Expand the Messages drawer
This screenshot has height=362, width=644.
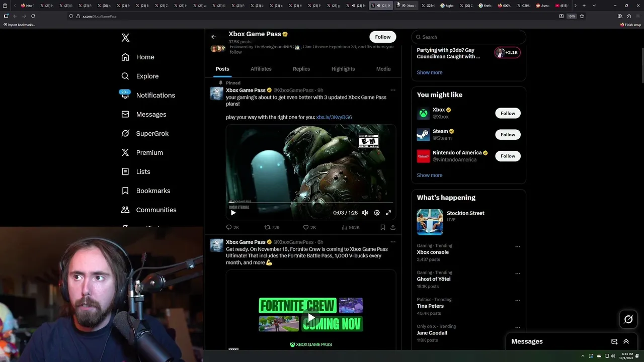click(x=626, y=341)
